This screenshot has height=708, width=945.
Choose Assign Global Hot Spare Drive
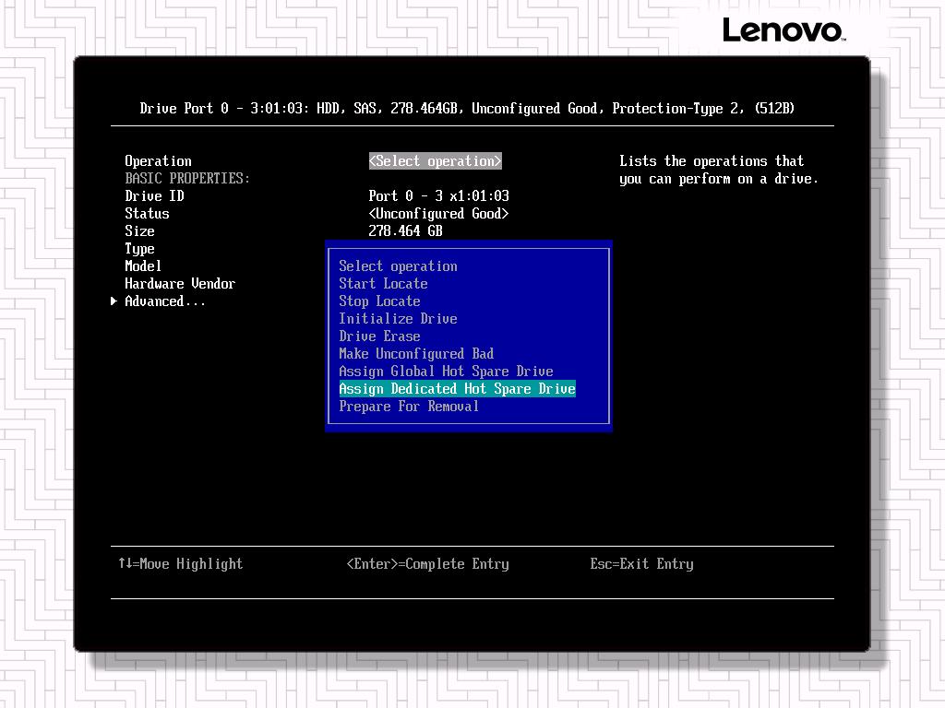point(446,372)
